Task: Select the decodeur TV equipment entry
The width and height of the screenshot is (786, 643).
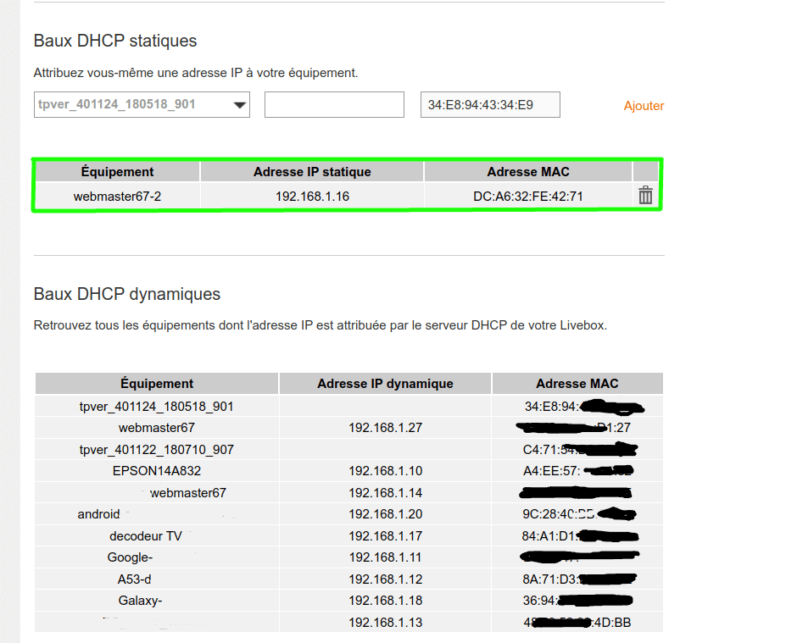Action: click(x=146, y=536)
